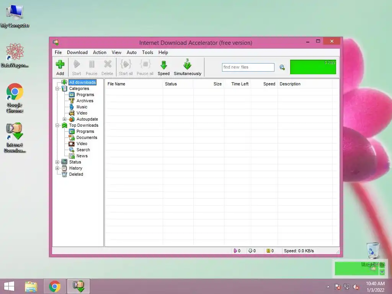Open File Explorer from the taskbar
This screenshot has width=392, height=294.
click(x=31, y=286)
